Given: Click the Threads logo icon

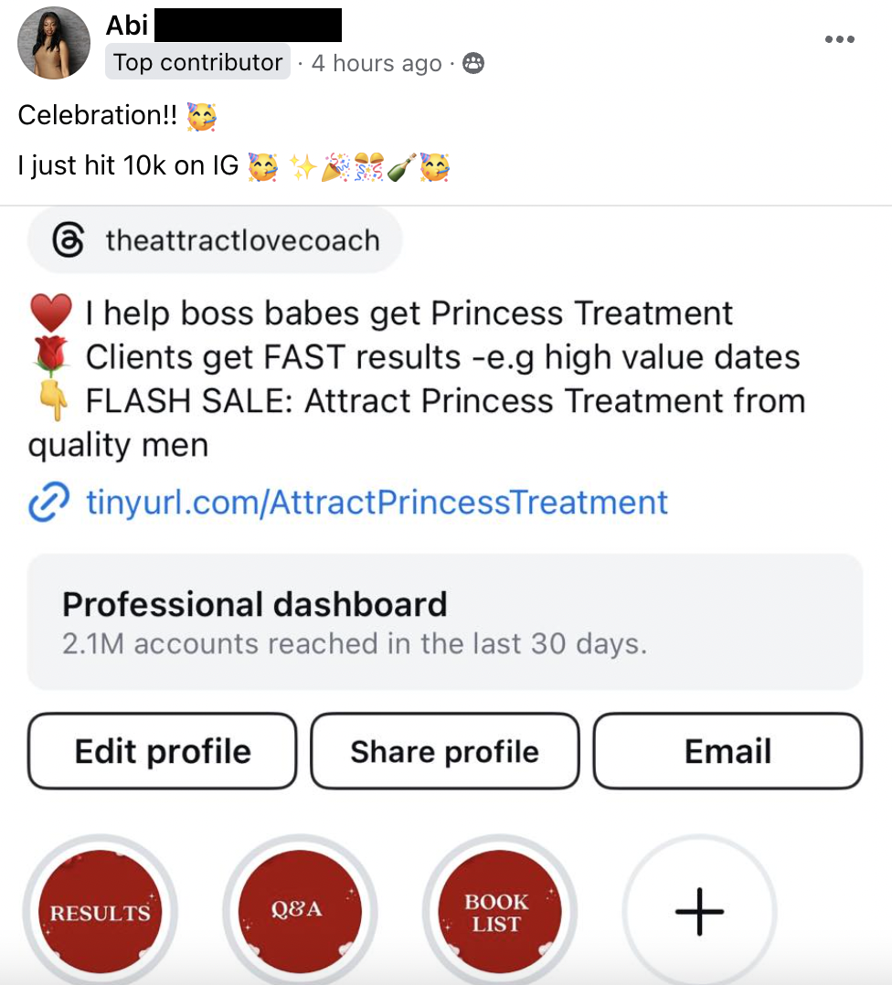Looking at the screenshot, I should click(x=68, y=241).
